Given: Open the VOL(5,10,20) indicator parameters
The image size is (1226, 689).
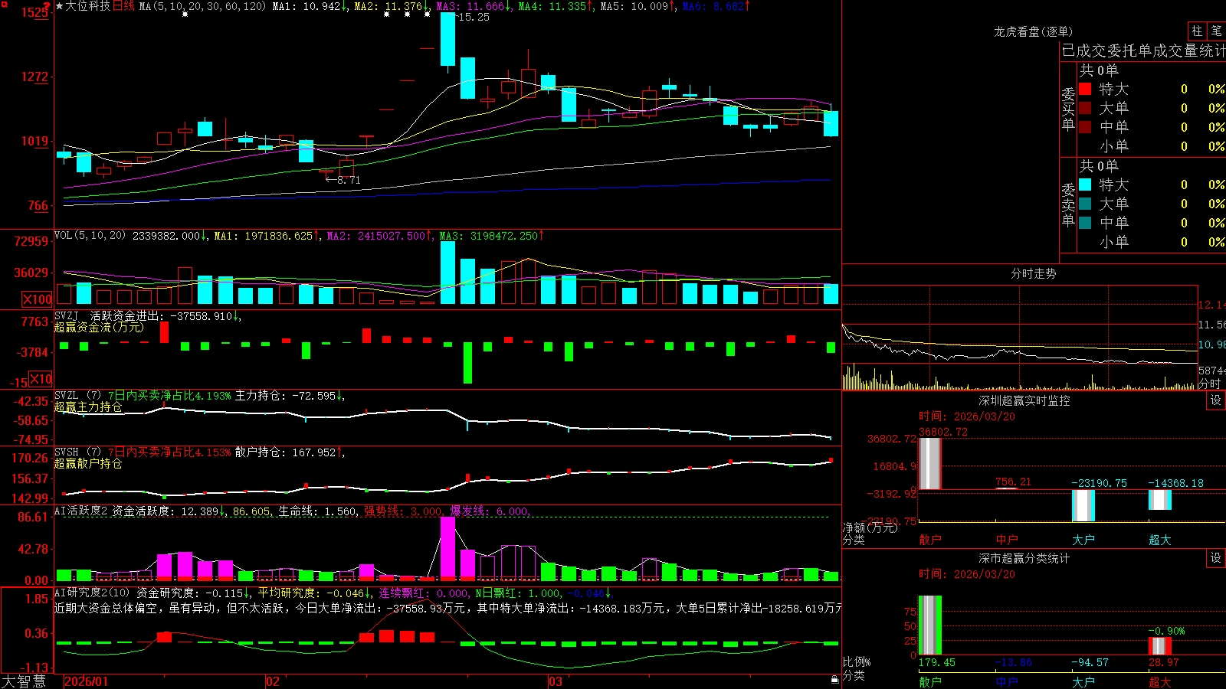Looking at the screenshot, I should 90,236.
